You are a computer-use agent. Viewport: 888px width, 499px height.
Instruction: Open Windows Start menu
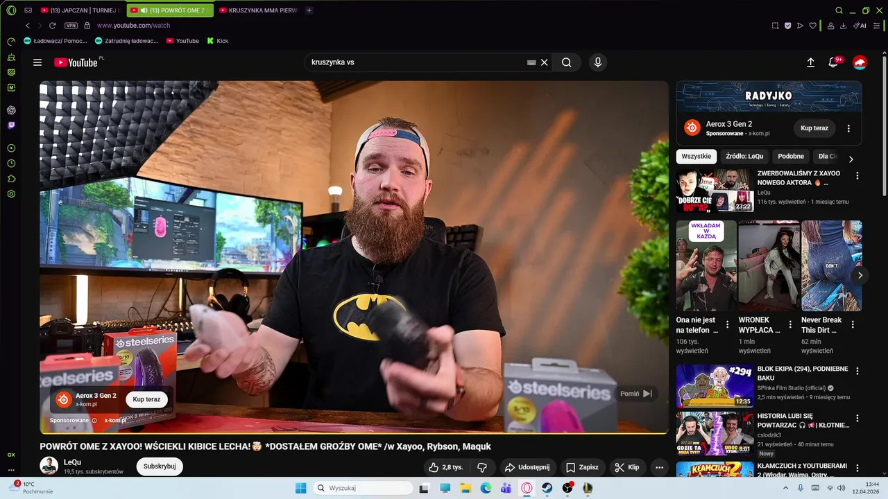[300, 488]
